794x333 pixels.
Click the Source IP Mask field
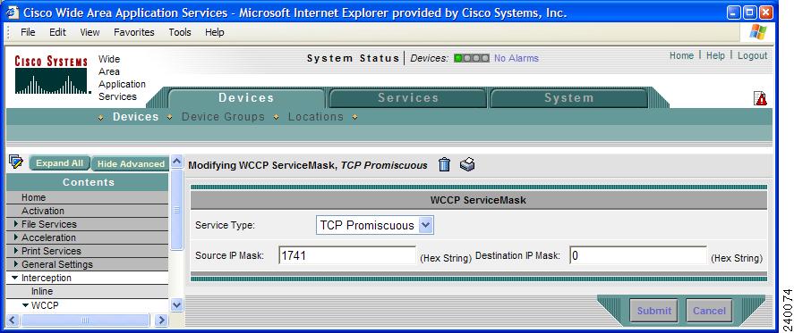point(347,255)
